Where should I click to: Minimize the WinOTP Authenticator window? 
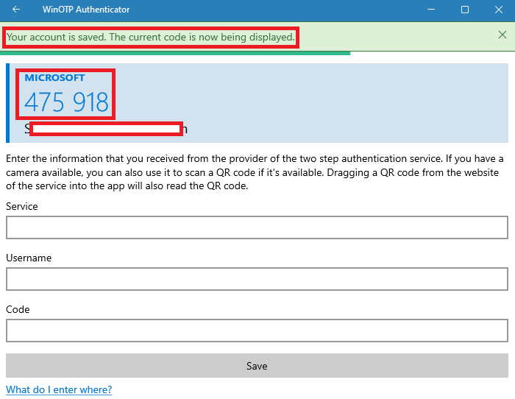(x=431, y=10)
